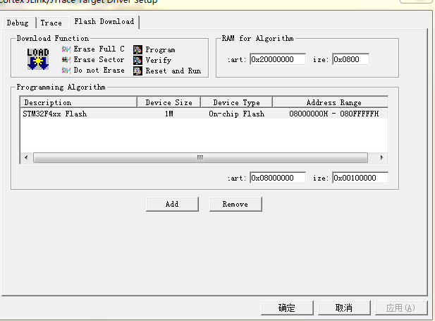The width and height of the screenshot is (435, 321).
Task: Click the right scroll arrow of algorithm list
Action: [381, 158]
